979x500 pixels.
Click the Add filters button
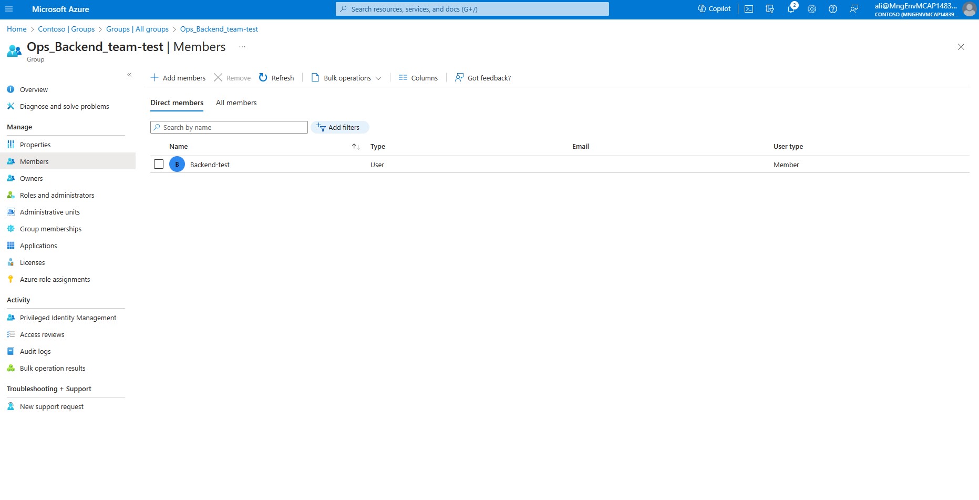tap(339, 127)
